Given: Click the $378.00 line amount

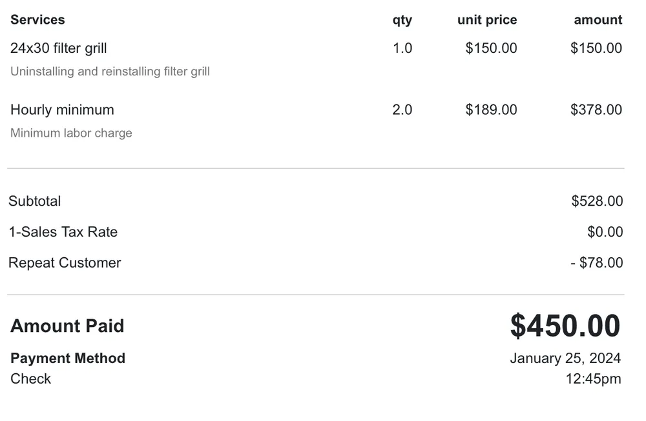Looking at the screenshot, I should pyautogui.click(x=596, y=110).
